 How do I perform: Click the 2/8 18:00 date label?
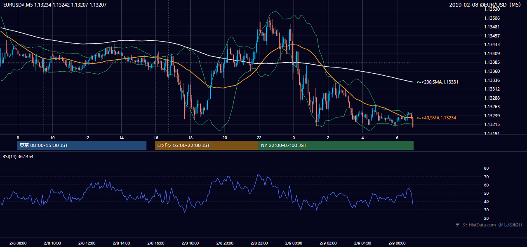[190, 243]
